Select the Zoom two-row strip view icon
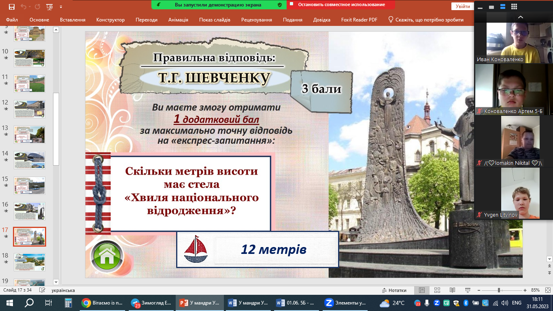 [503, 7]
